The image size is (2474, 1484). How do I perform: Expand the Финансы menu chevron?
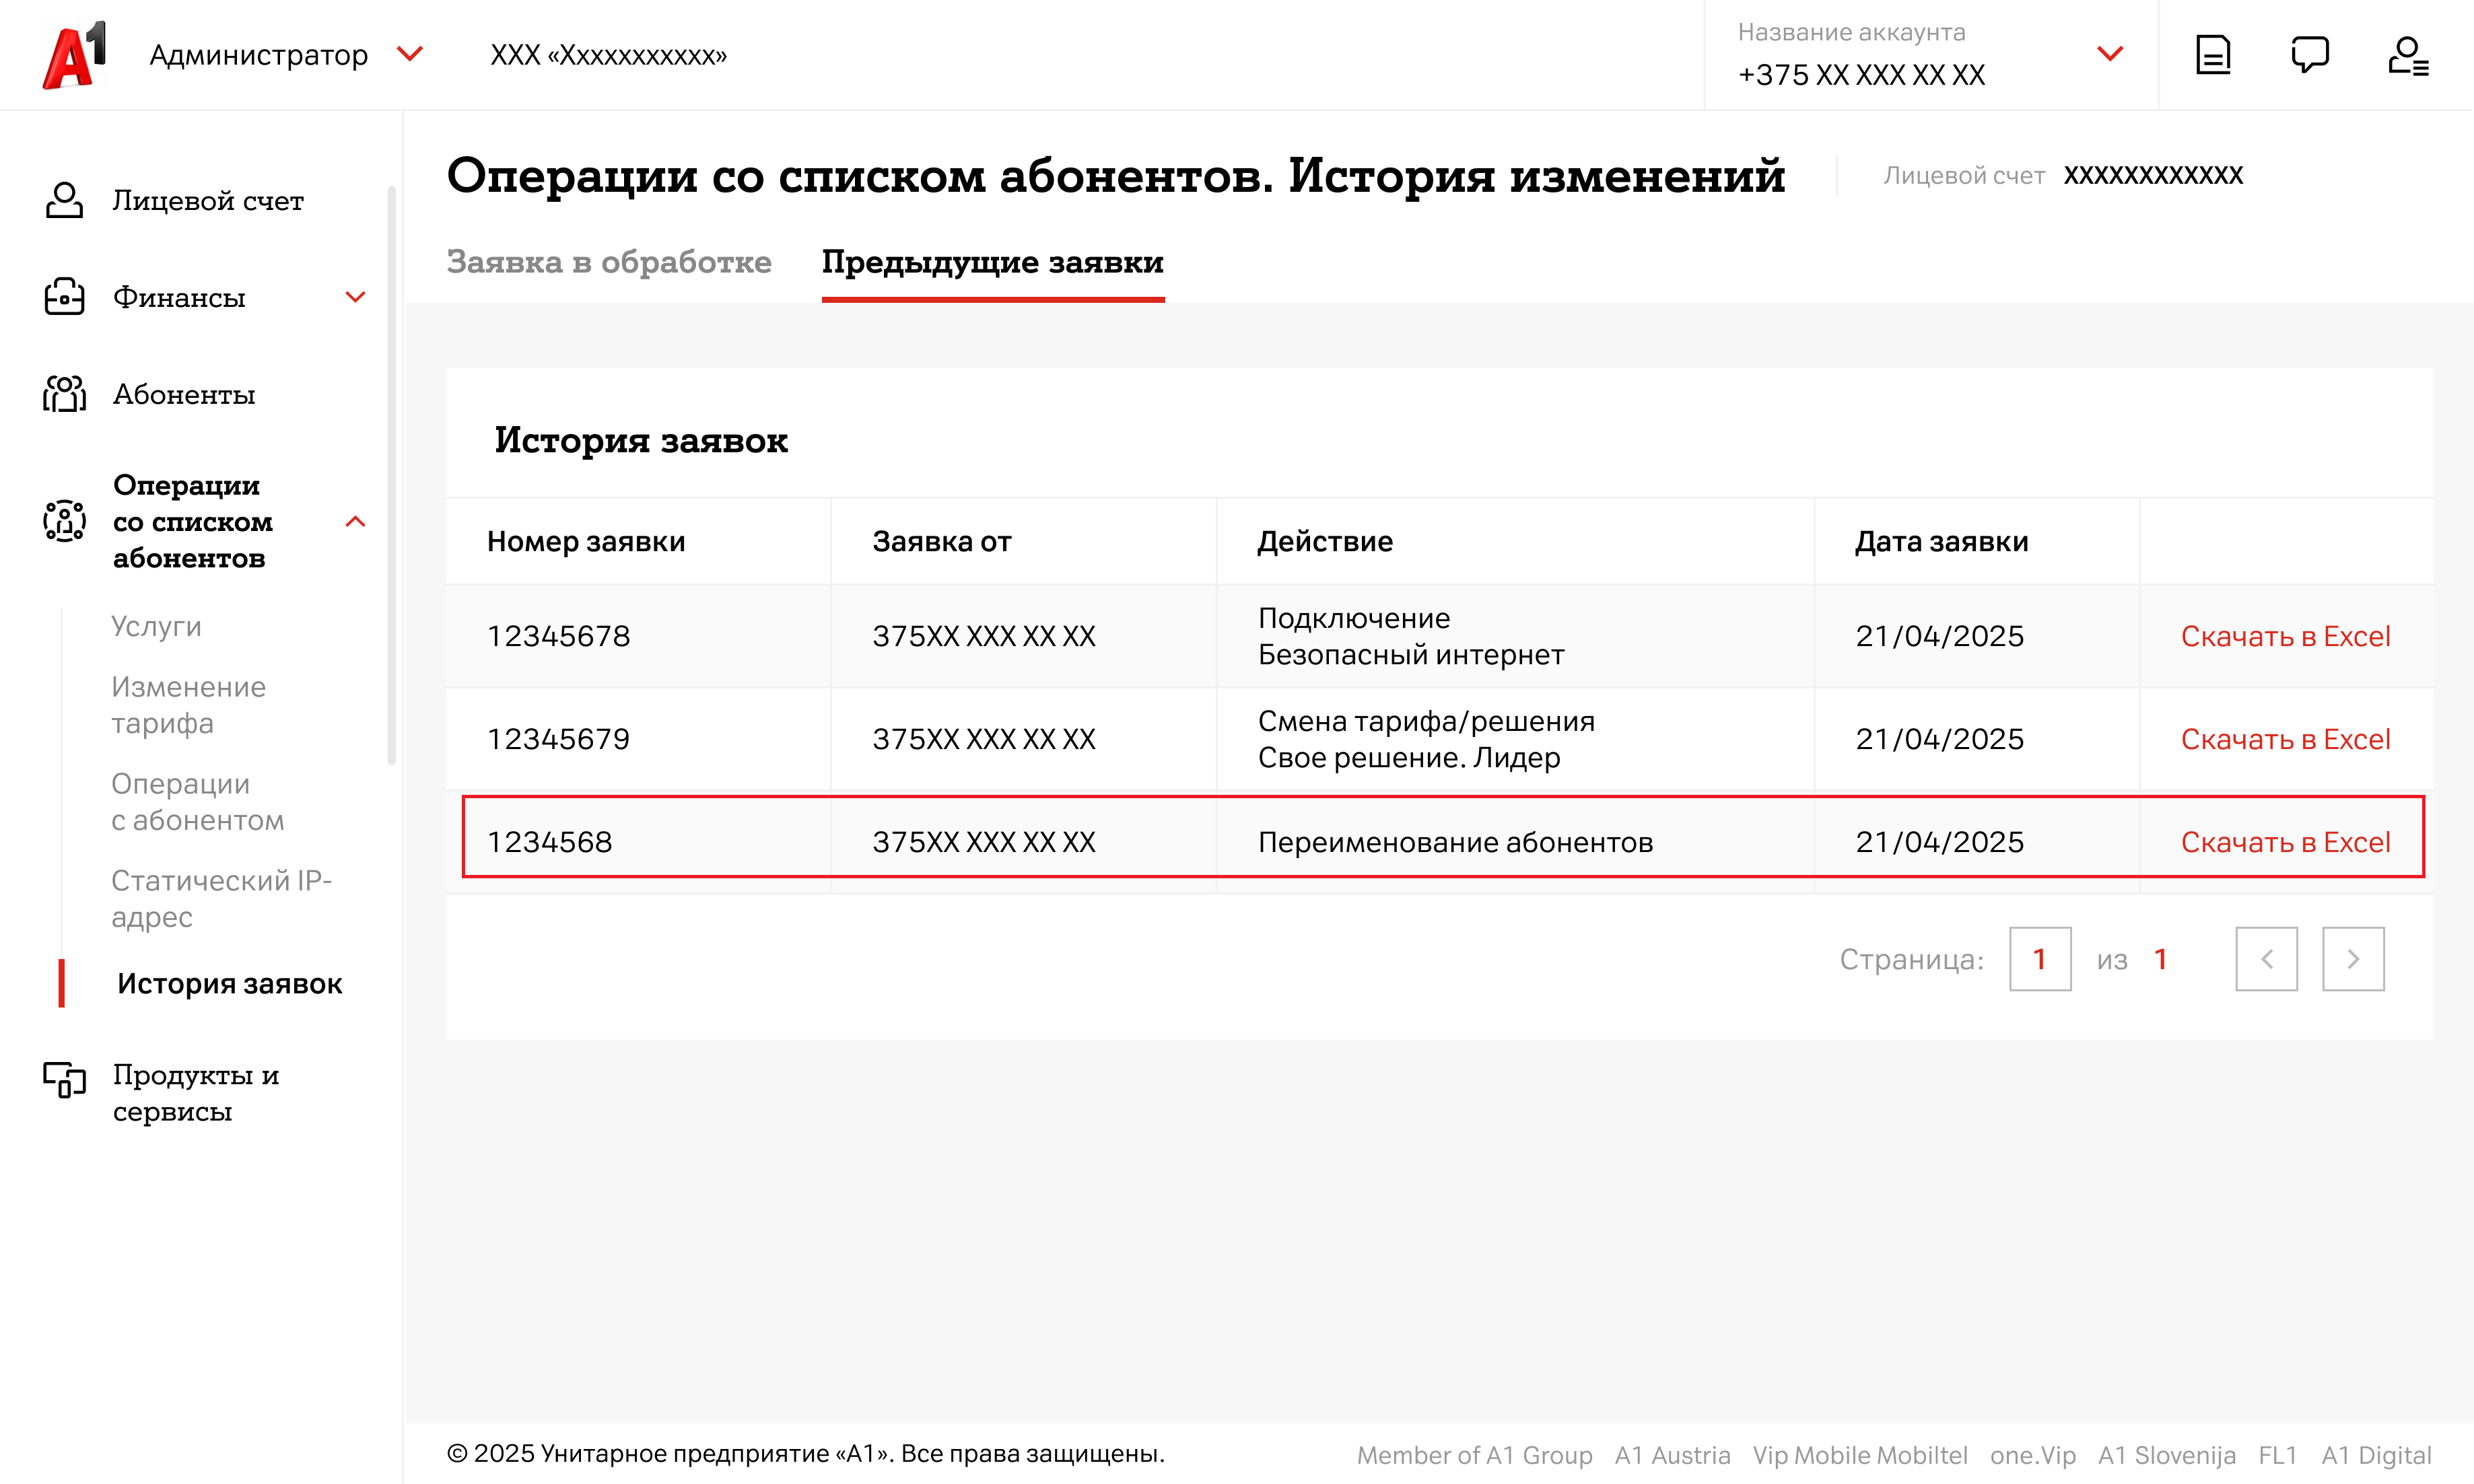tap(355, 297)
